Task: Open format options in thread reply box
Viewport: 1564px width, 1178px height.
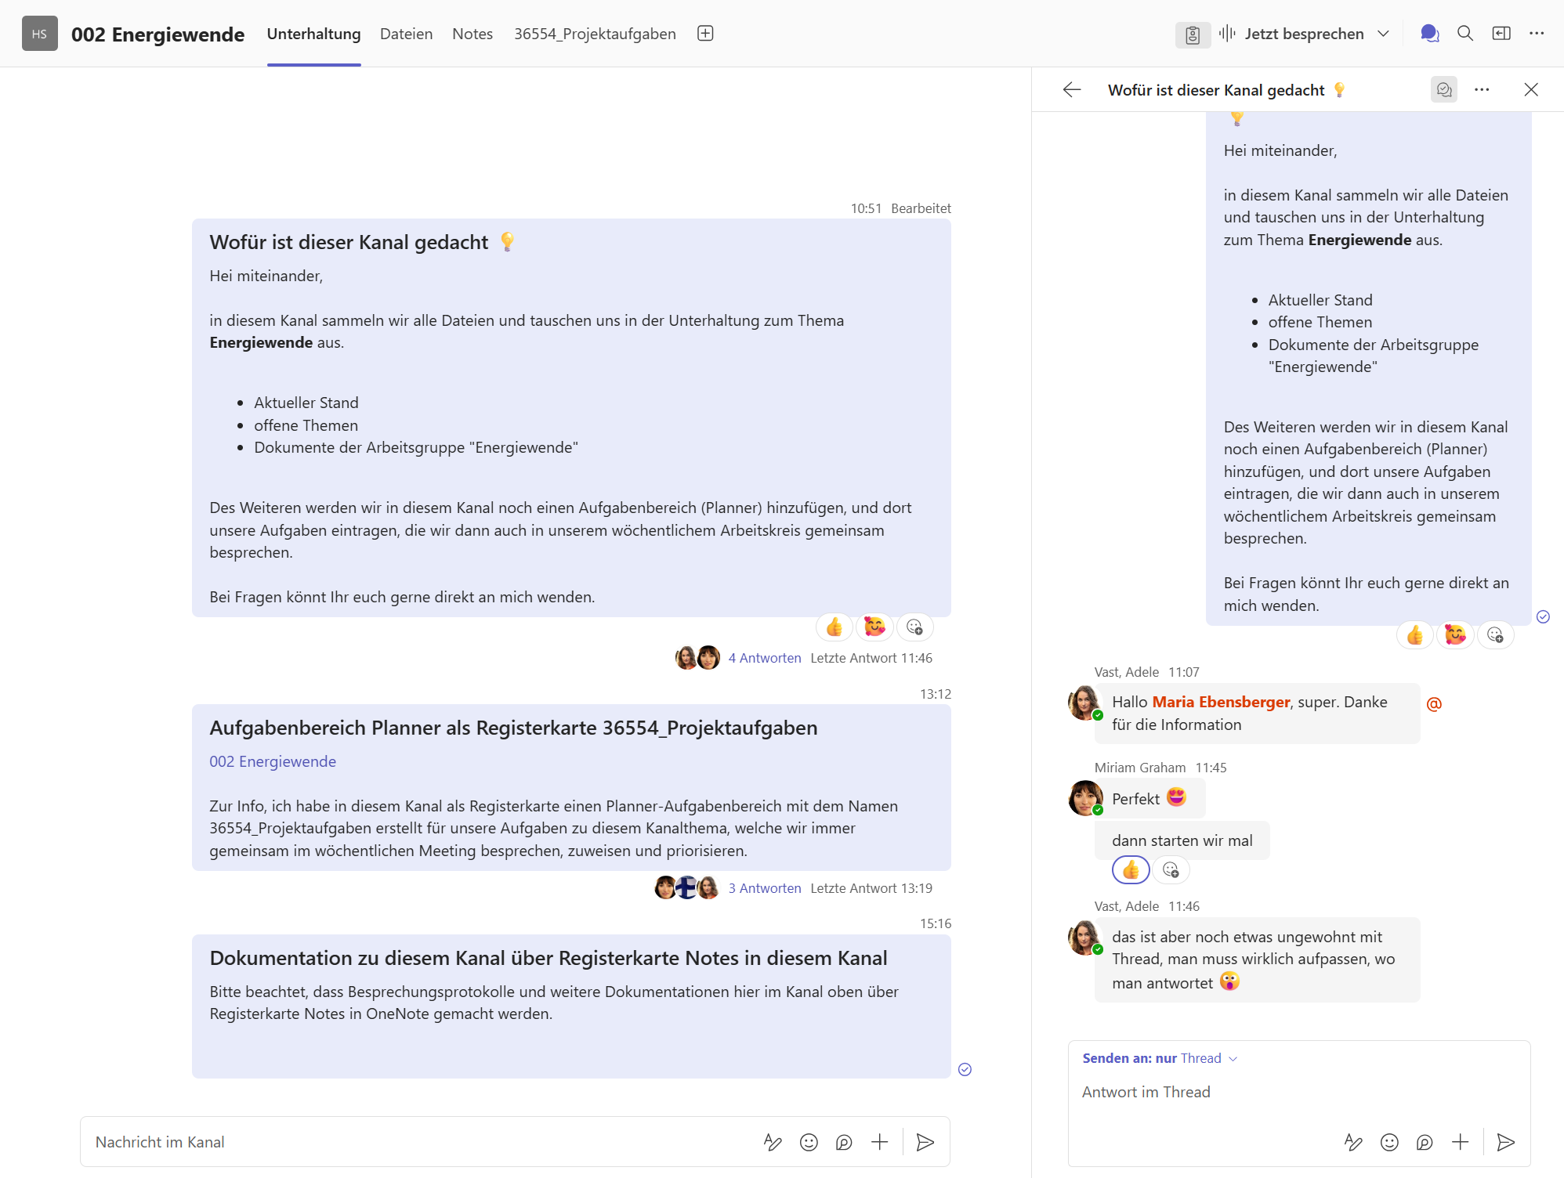Action: (1353, 1142)
